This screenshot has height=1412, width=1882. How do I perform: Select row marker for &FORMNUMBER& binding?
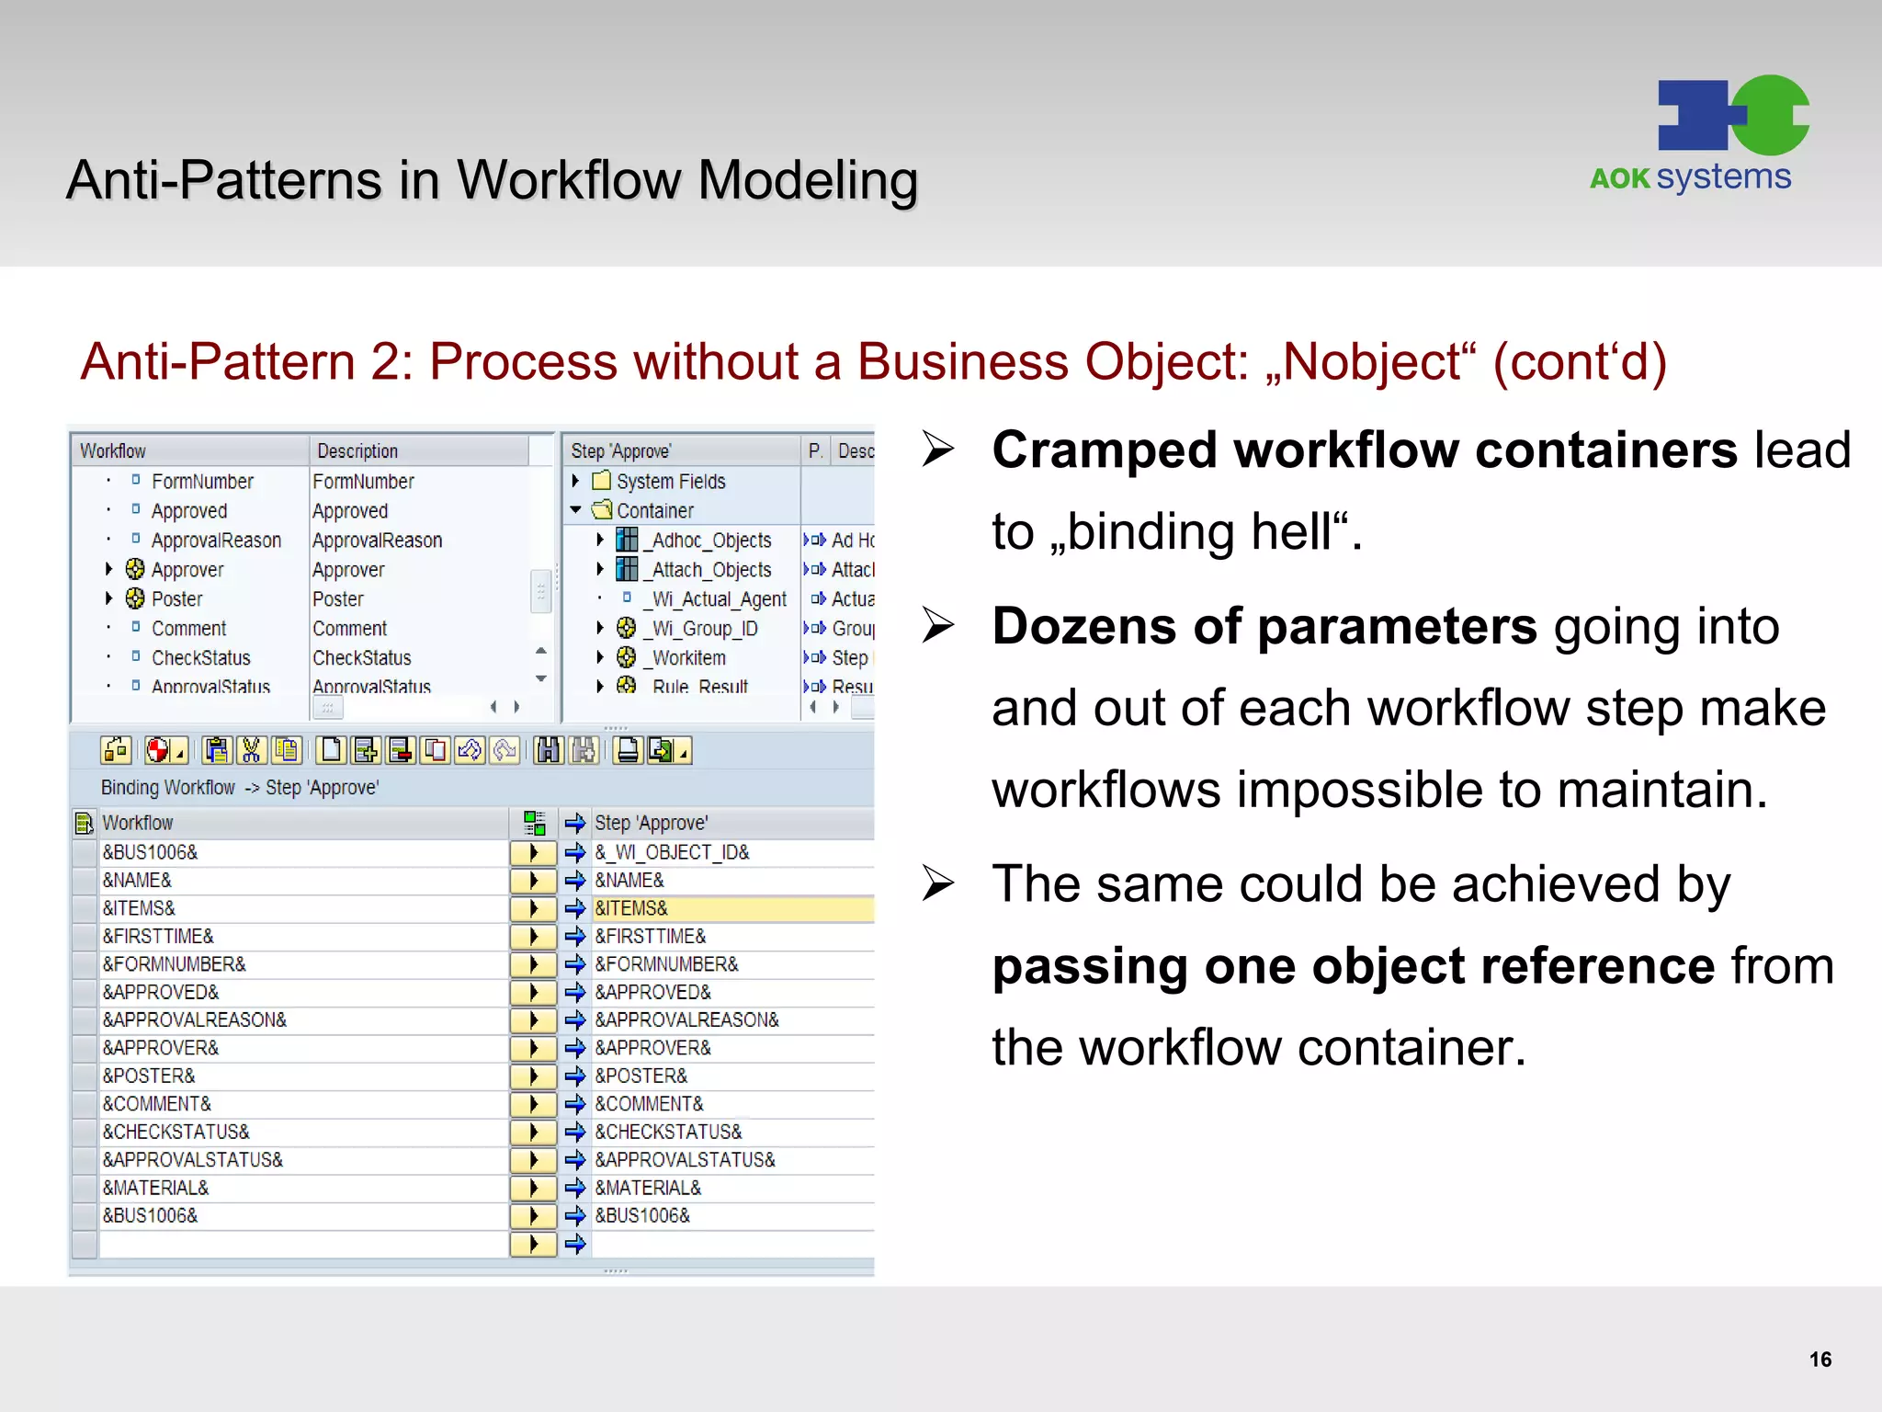[x=85, y=964]
